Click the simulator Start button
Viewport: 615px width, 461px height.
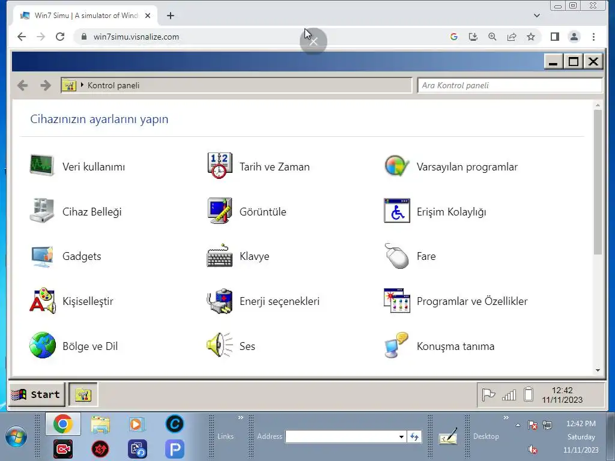(x=37, y=394)
